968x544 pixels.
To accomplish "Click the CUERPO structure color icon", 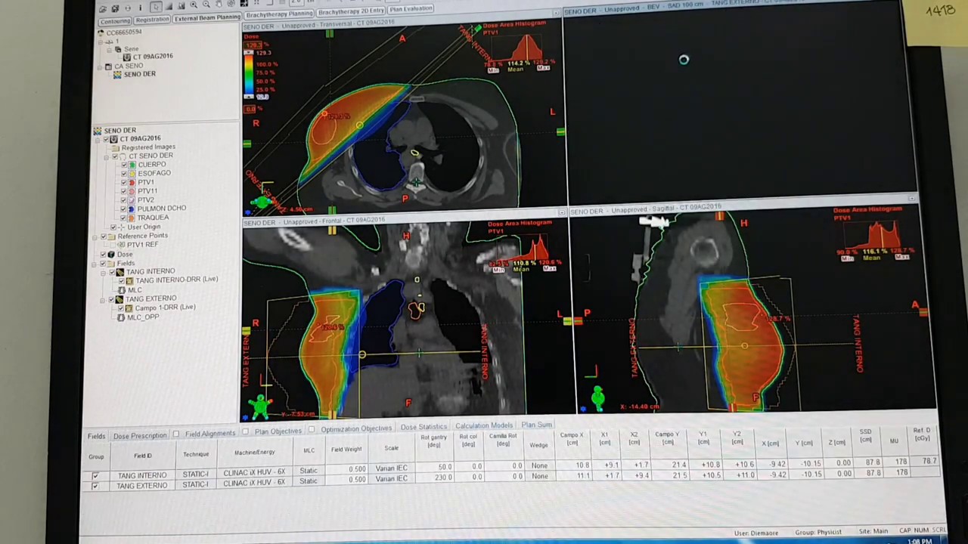I will point(132,165).
